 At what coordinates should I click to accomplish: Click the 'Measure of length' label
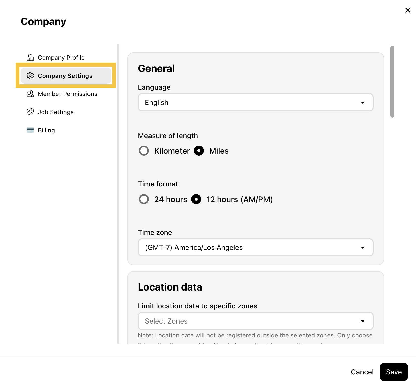pyautogui.click(x=168, y=136)
